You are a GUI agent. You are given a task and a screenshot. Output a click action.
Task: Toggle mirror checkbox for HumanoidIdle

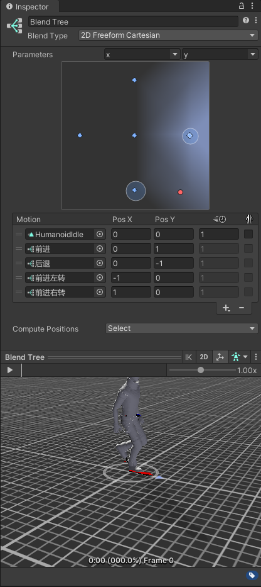pyautogui.click(x=248, y=234)
